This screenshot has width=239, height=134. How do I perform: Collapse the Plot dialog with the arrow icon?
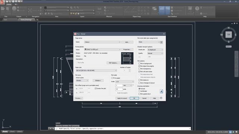coord(161,98)
